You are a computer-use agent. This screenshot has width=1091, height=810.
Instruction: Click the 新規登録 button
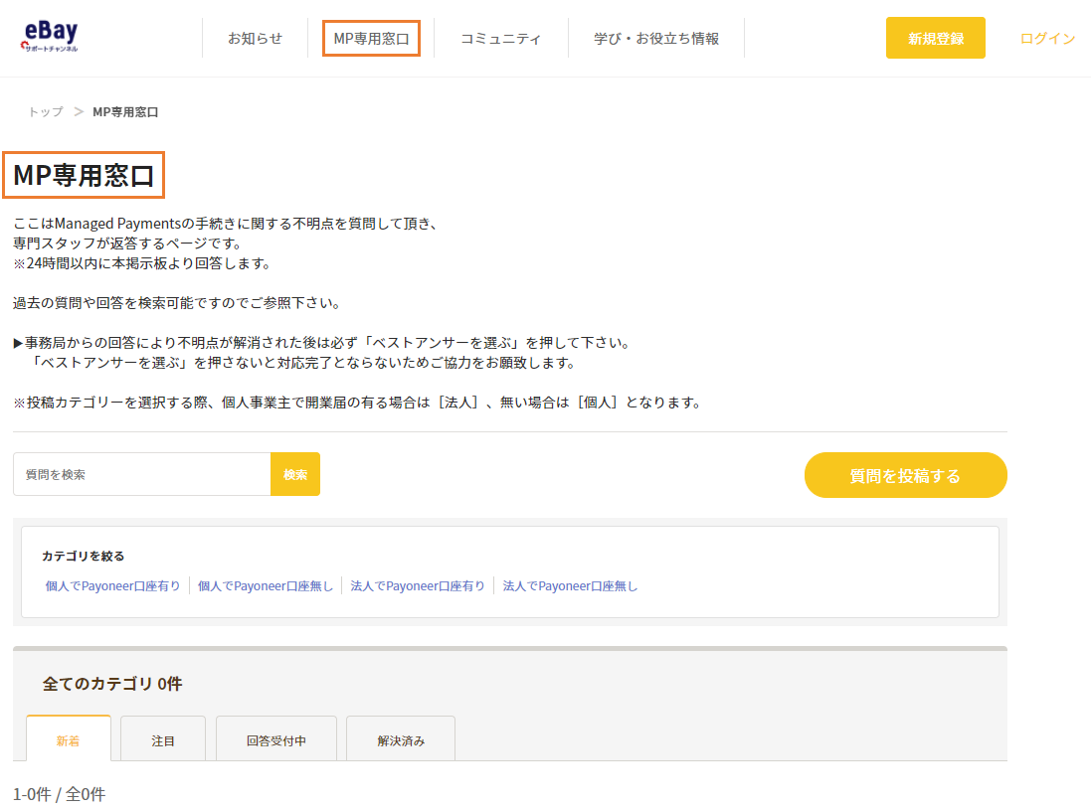point(935,38)
